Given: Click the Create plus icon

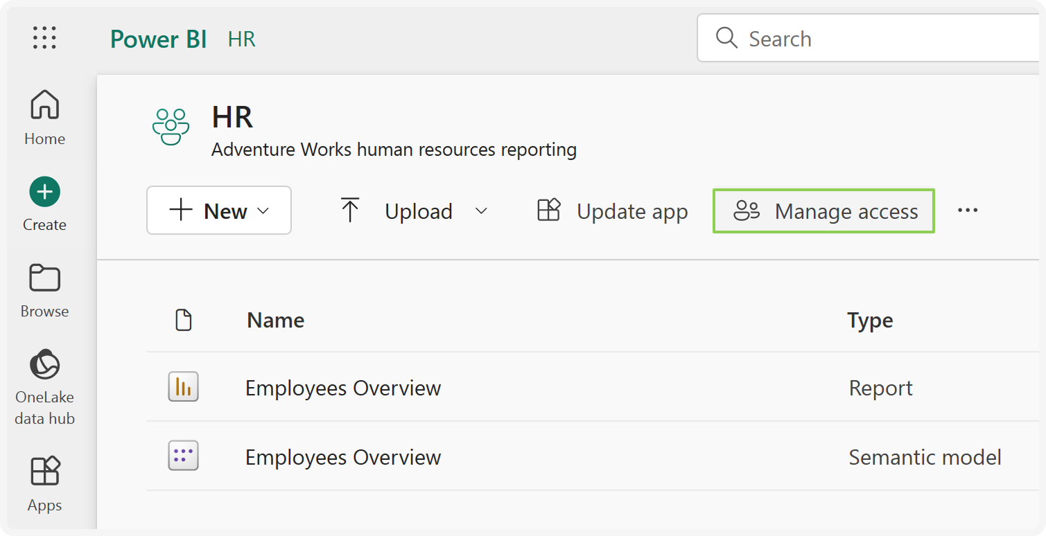Looking at the screenshot, I should (x=44, y=191).
